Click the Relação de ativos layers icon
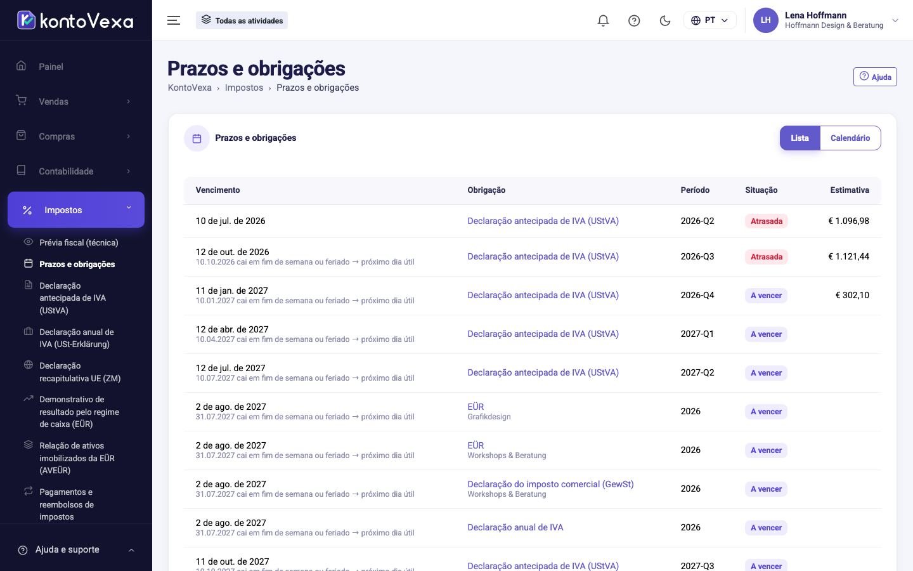 click(x=28, y=445)
